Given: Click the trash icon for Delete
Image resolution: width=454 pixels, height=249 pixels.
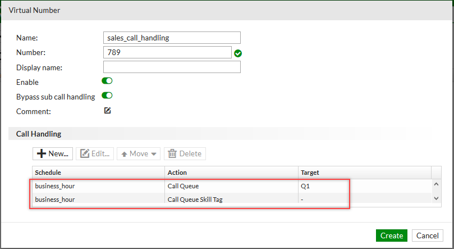Looking at the screenshot, I should click(173, 153).
